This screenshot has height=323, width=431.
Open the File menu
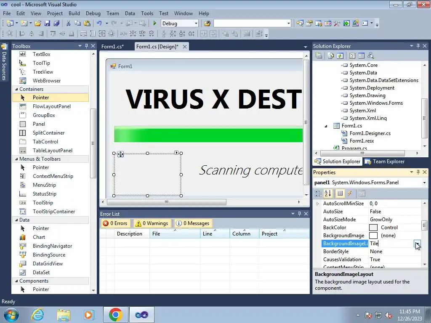(x=7, y=13)
